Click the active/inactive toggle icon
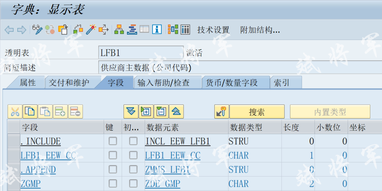The height and width of the screenshot is (191, 382). tap(50, 30)
